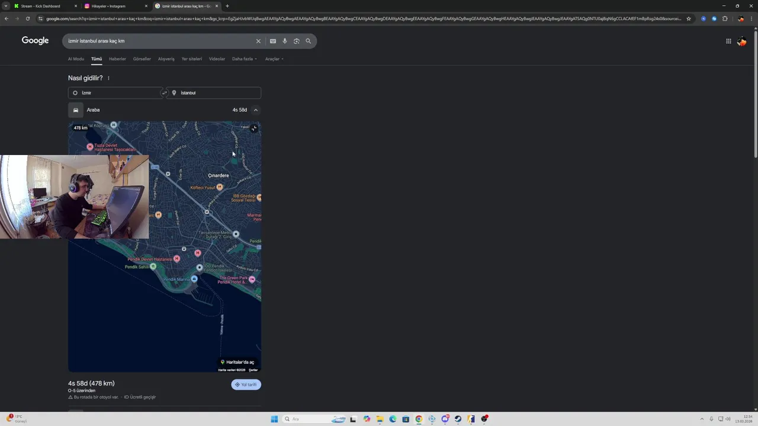Open the taskbar clock and date

pyautogui.click(x=743, y=419)
